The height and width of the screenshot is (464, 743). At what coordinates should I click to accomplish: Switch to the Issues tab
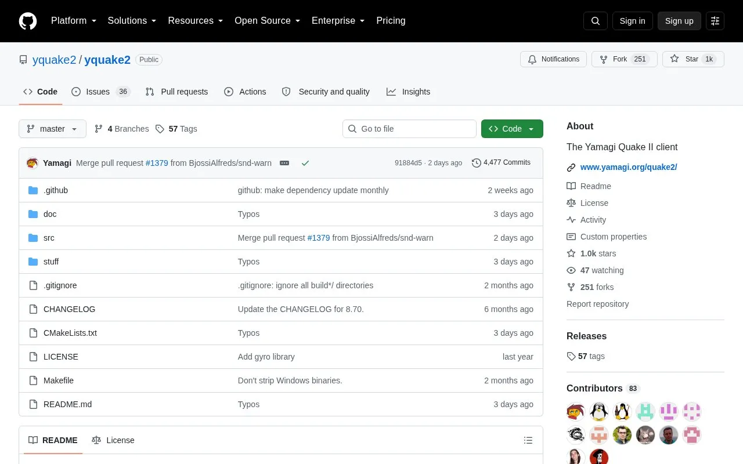point(101,92)
